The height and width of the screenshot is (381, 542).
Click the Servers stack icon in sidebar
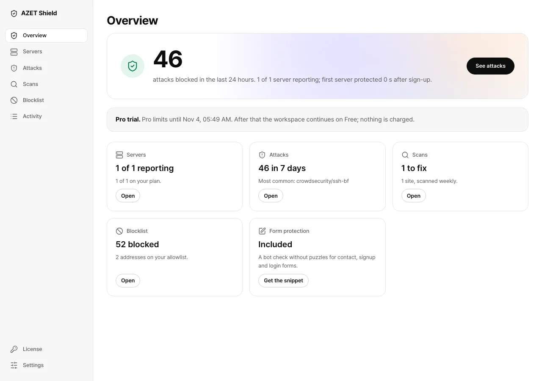point(14,52)
